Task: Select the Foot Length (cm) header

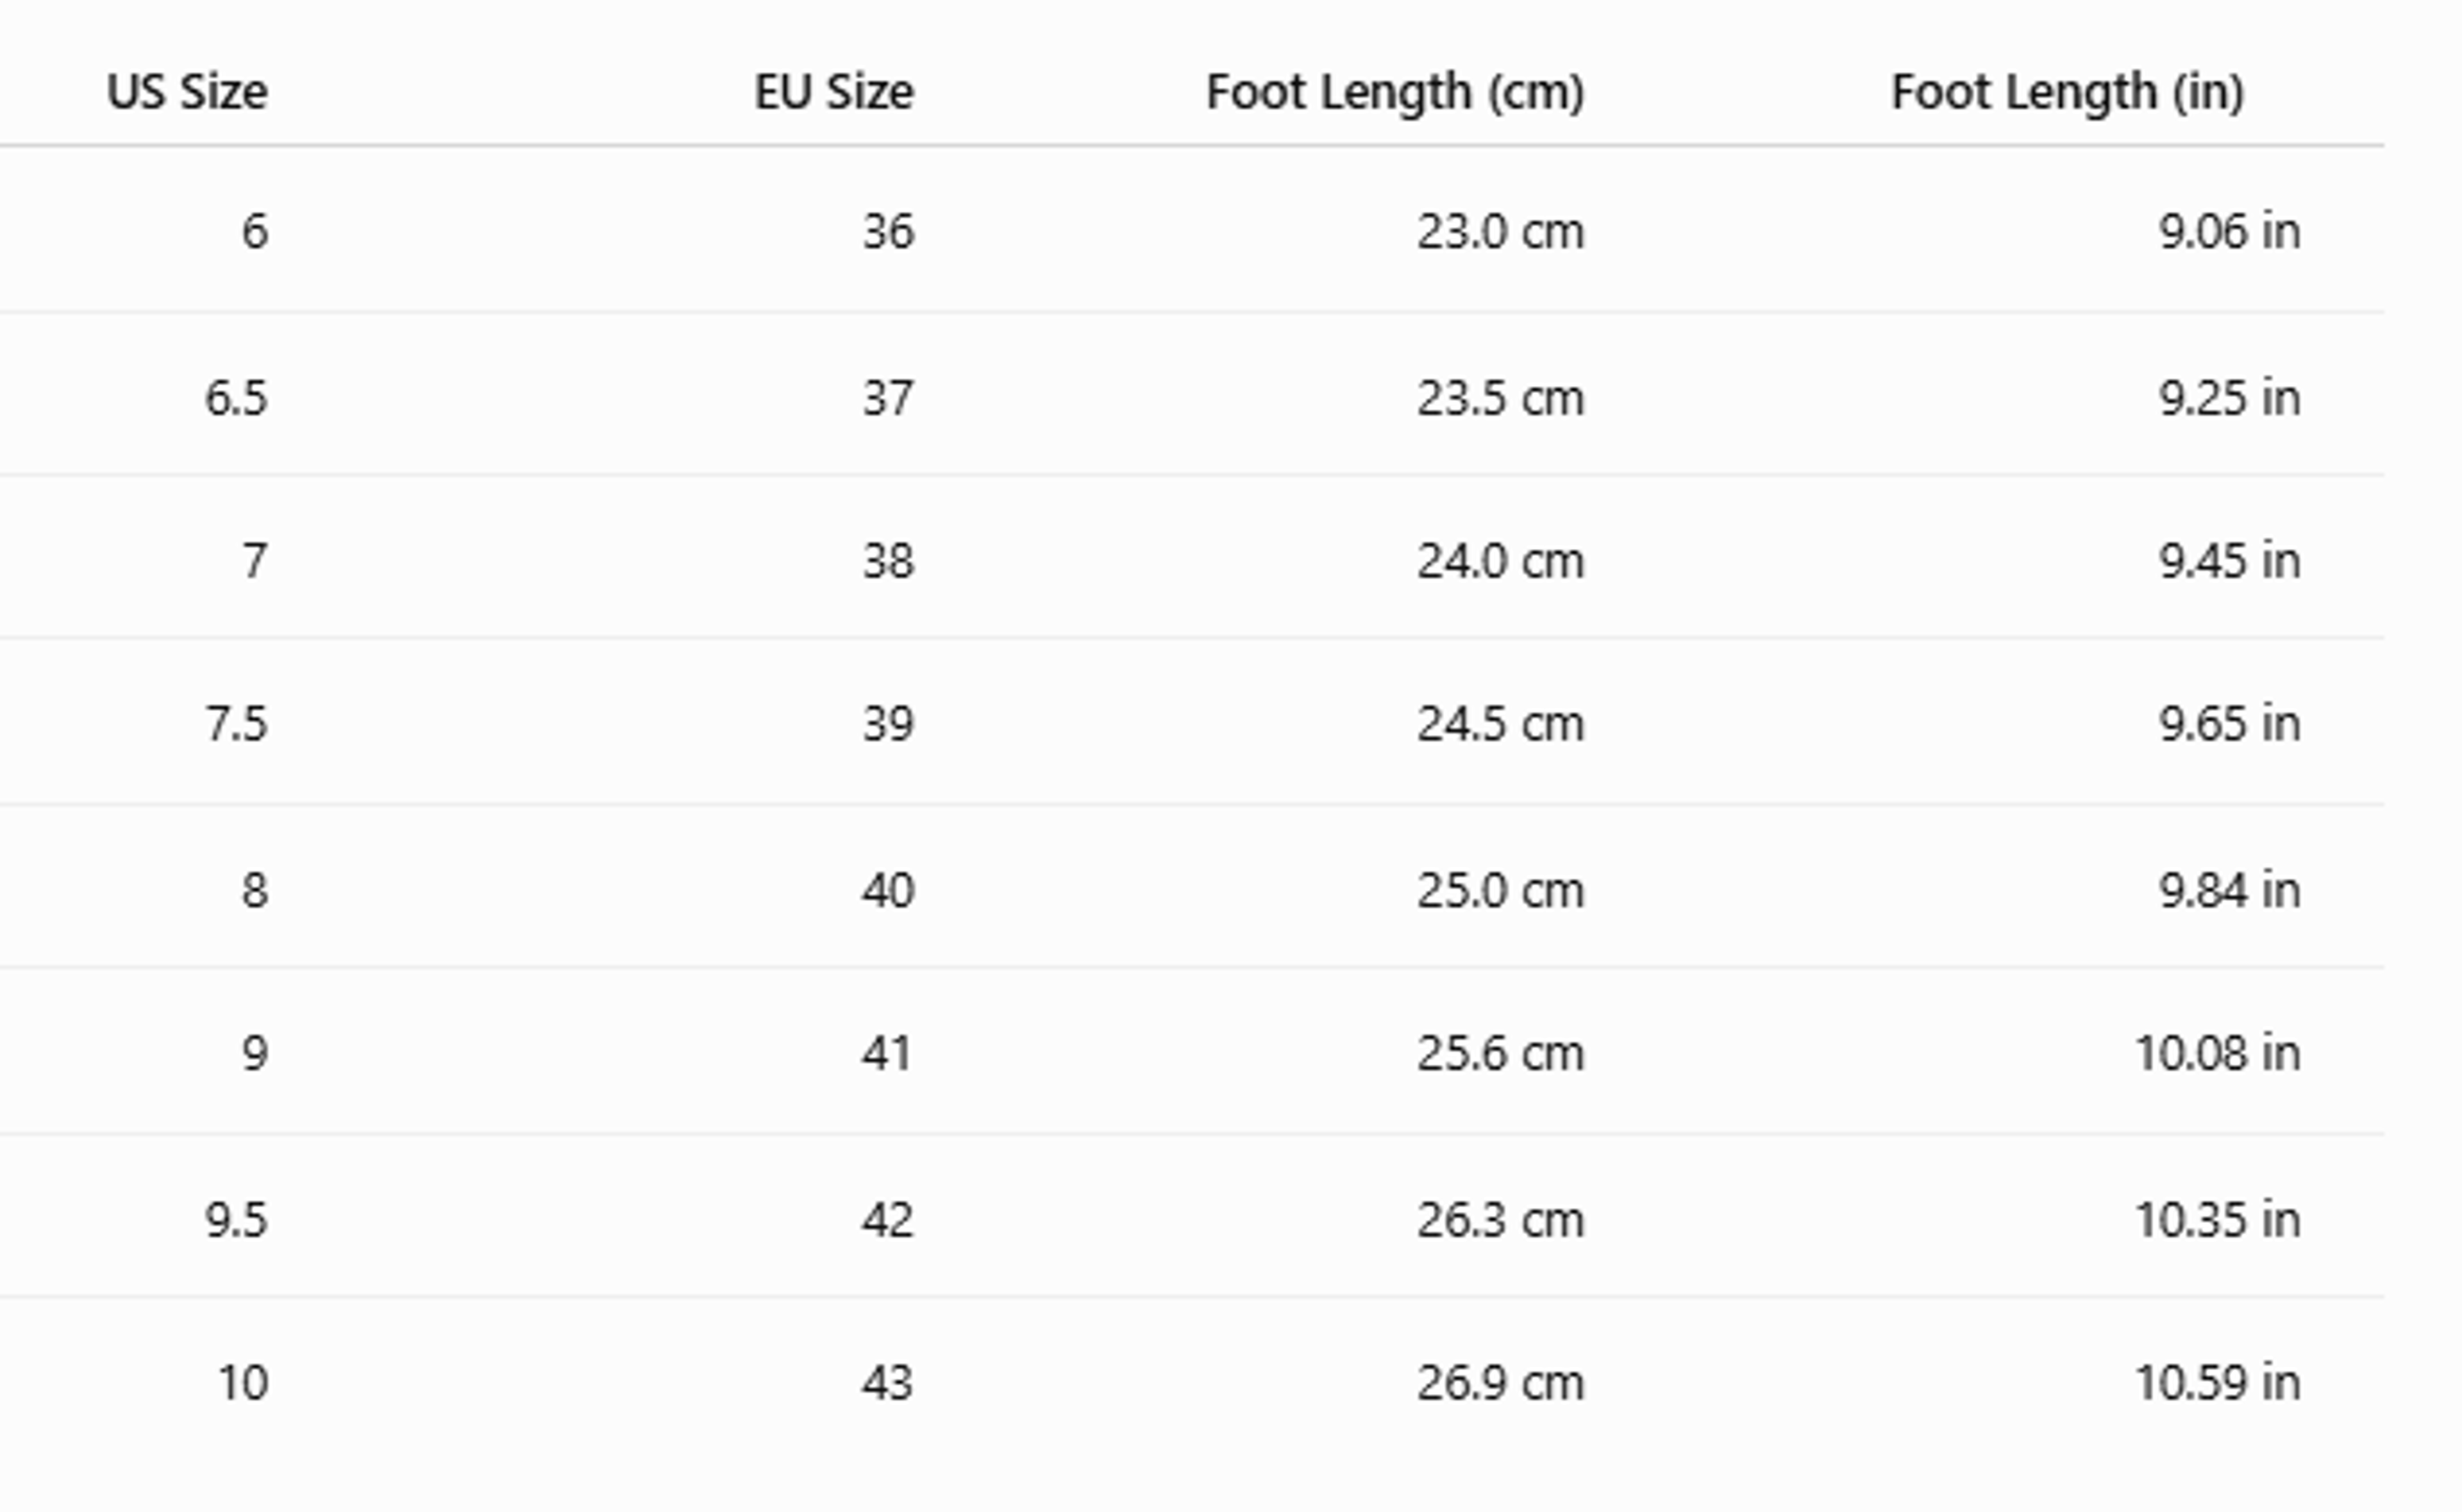Action: [1395, 93]
